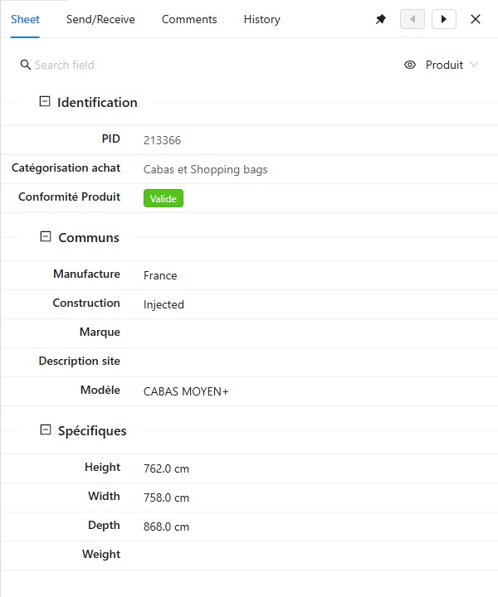Collapse the Identification section
Viewport: 498px width, 597px height.
(45, 102)
